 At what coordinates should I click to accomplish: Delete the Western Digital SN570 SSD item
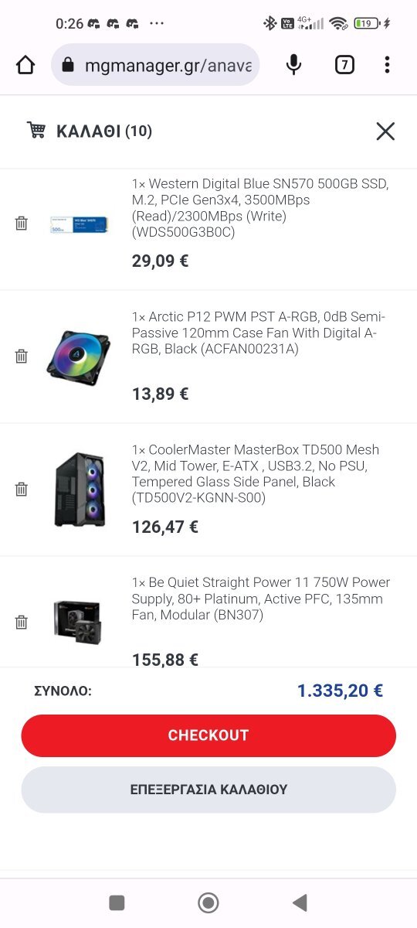tap(22, 223)
